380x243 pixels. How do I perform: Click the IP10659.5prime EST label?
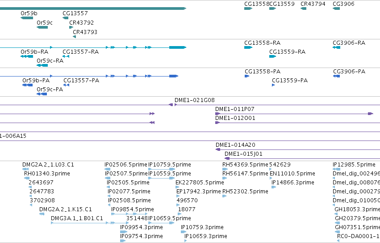click(170, 218)
